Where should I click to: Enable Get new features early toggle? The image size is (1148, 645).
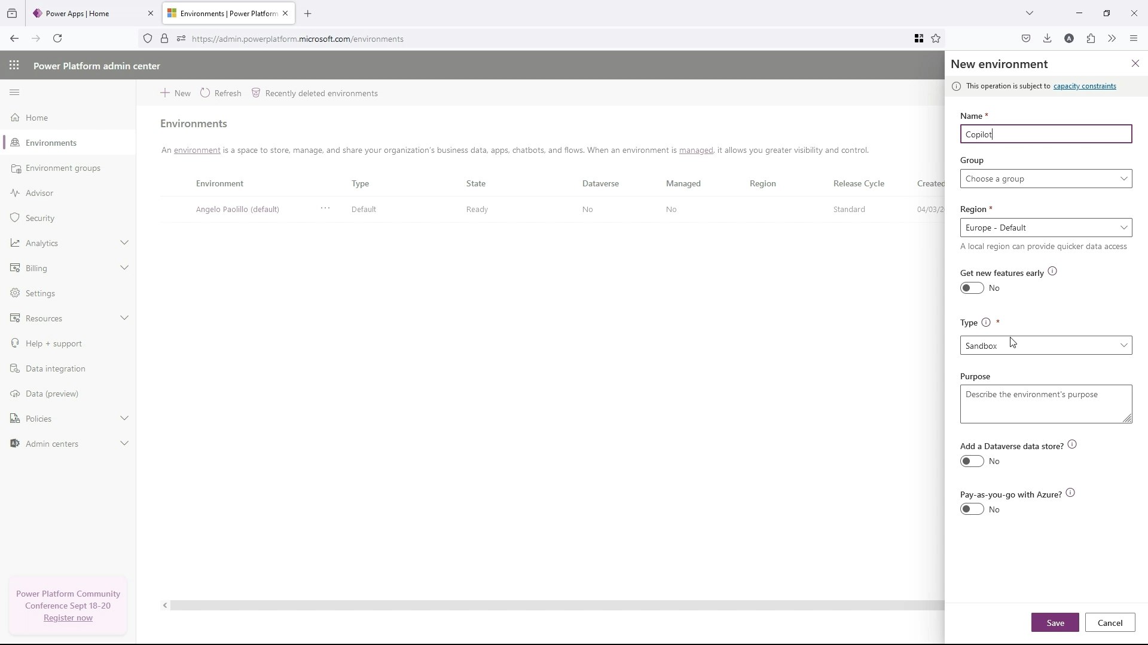[972, 288]
